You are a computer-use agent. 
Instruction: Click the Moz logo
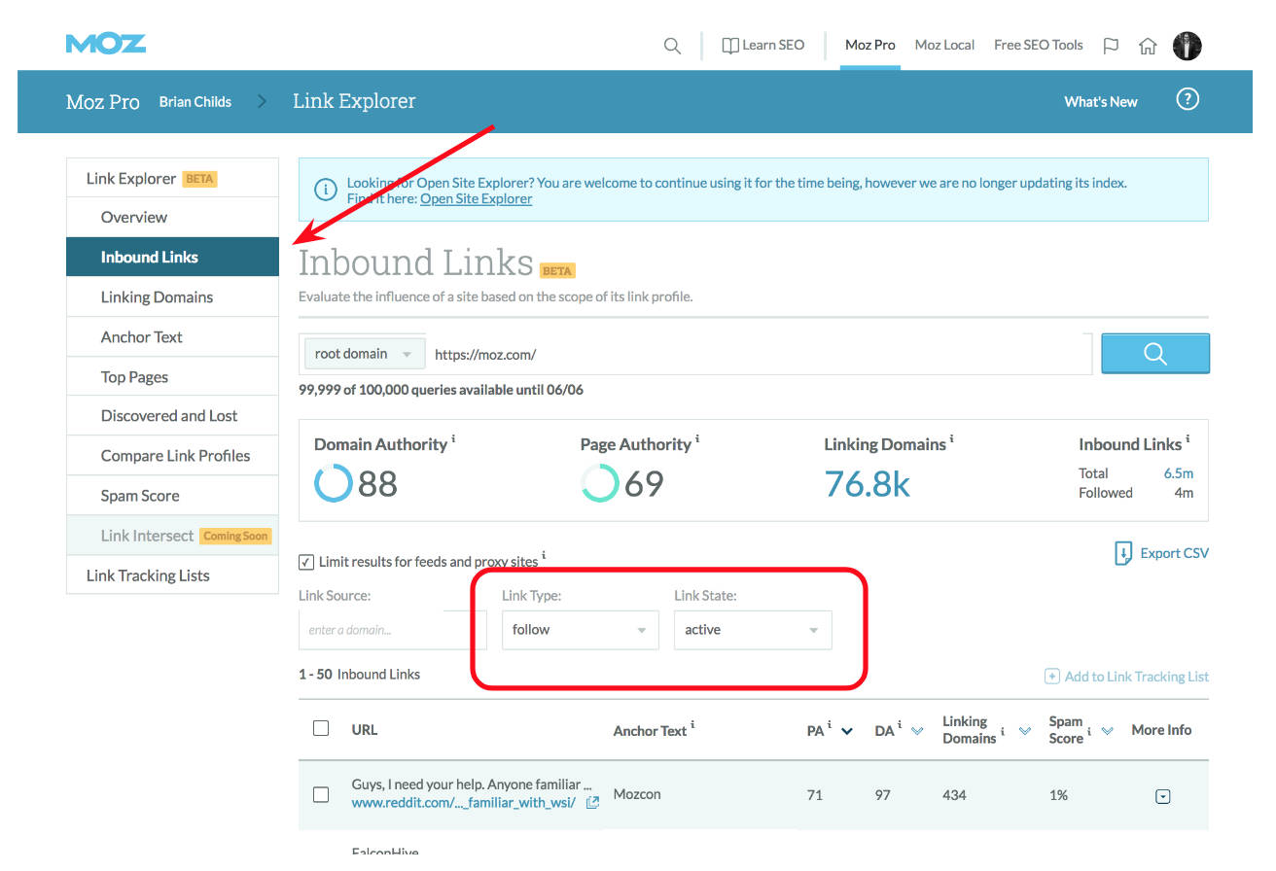pyautogui.click(x=105, y=43)
